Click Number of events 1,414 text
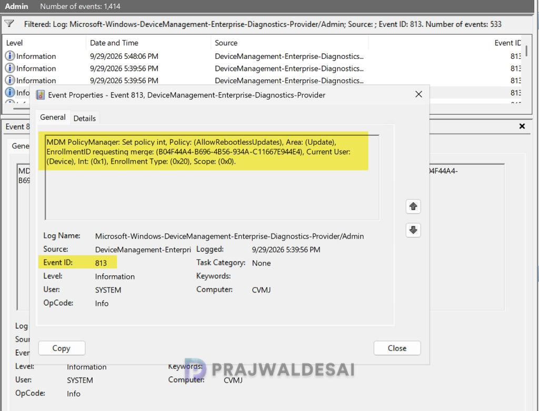The height and width of the screenshot is (411, 539). [80, 6]
